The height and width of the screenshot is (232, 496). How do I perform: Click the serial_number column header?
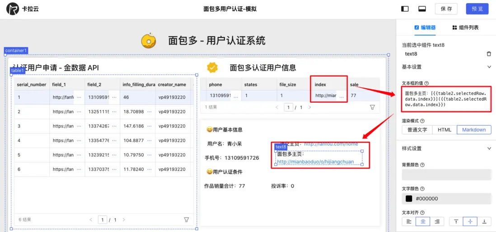coord(31,85)
